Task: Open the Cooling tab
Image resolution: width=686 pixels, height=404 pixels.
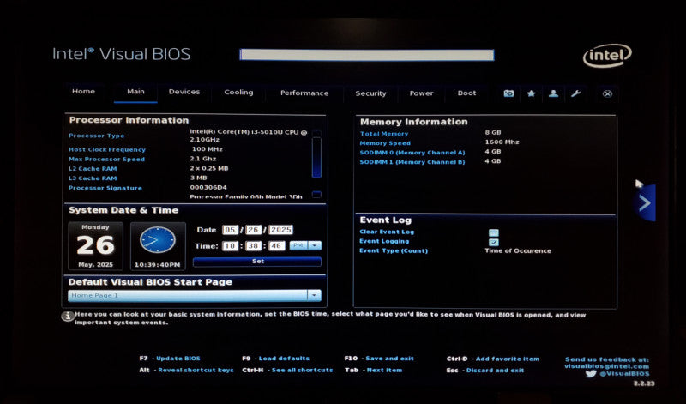Action: [x=238, y=93]
